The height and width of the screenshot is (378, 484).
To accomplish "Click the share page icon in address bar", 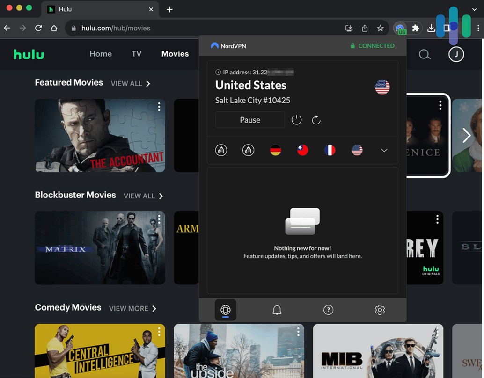I will (365, 29).
